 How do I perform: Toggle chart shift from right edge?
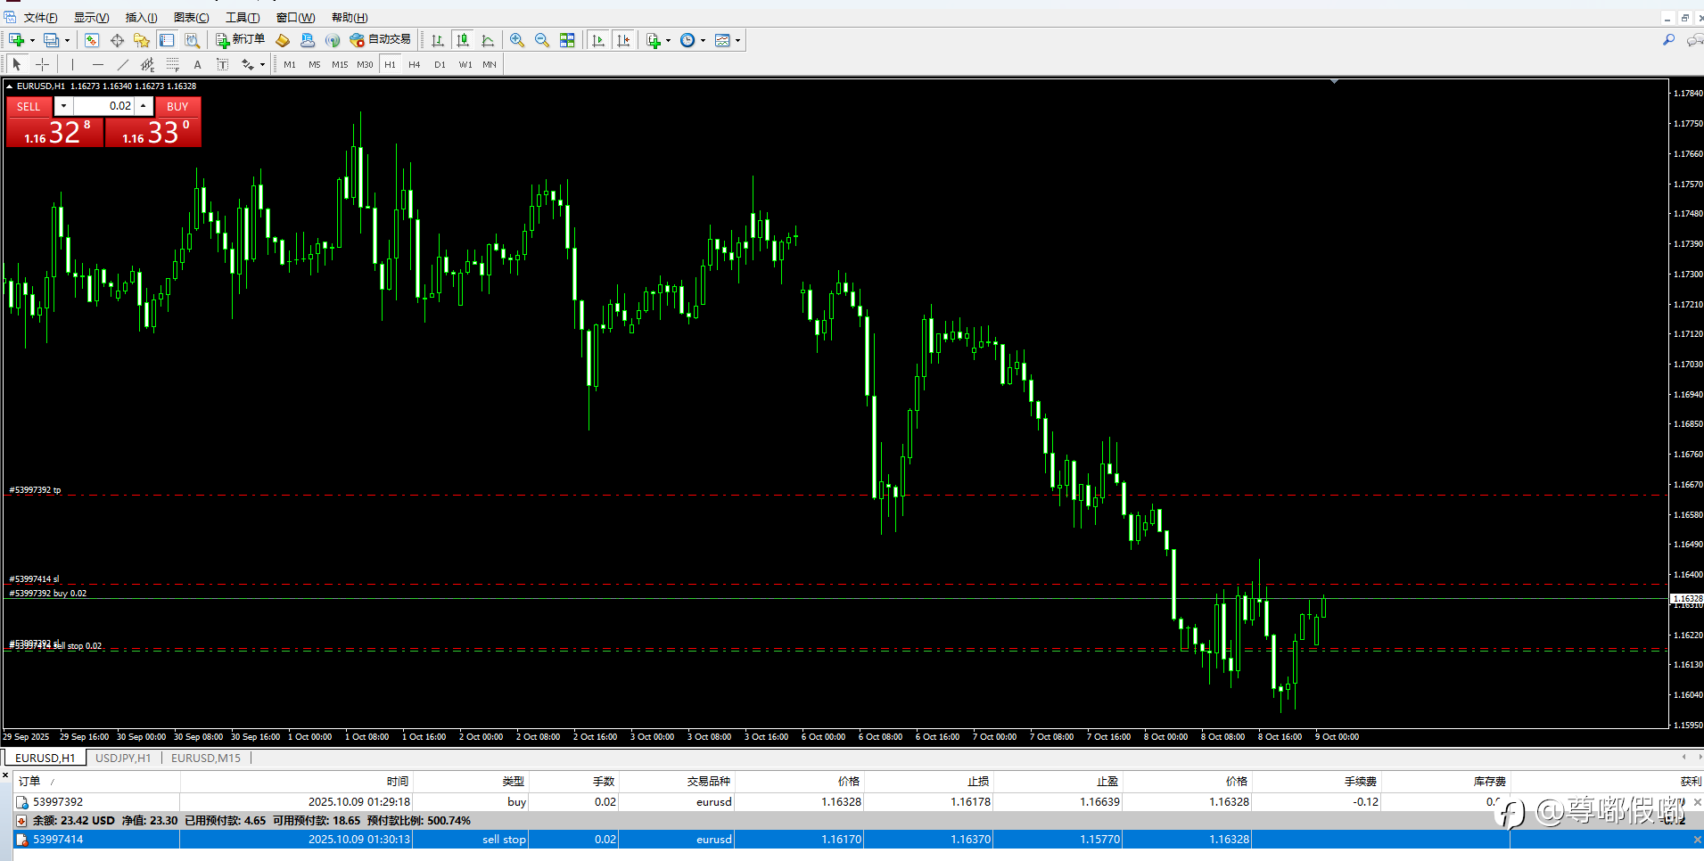[623, 40]
